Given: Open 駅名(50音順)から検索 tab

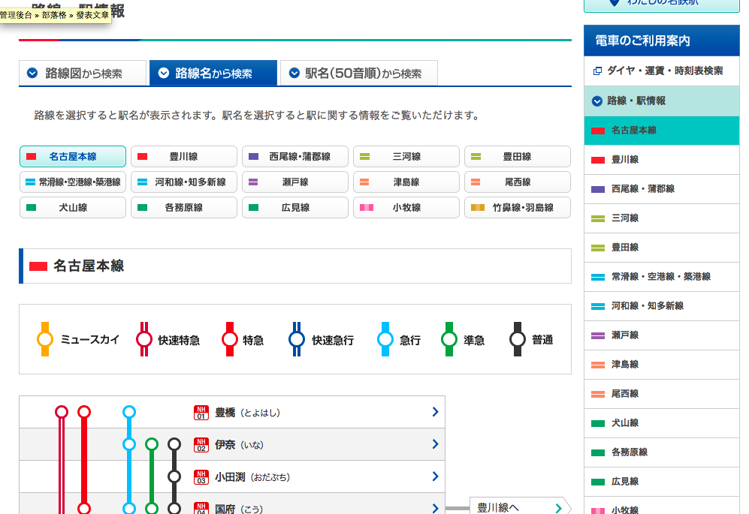Looking at the screenshot, I should click(359, 73).
